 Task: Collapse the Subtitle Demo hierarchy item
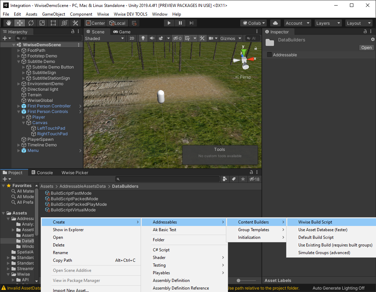tap(19, 62)
